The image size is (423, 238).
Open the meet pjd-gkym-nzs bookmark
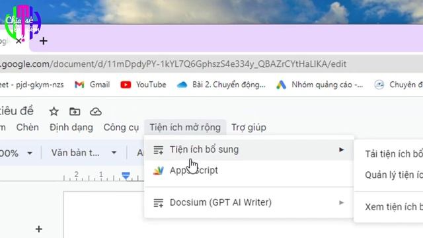click(32, 85)
